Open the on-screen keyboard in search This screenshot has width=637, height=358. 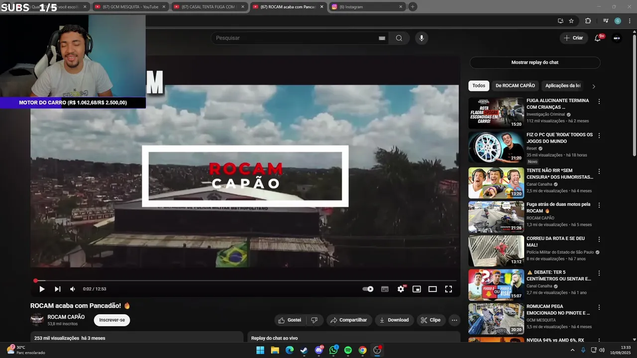point(382,38)
